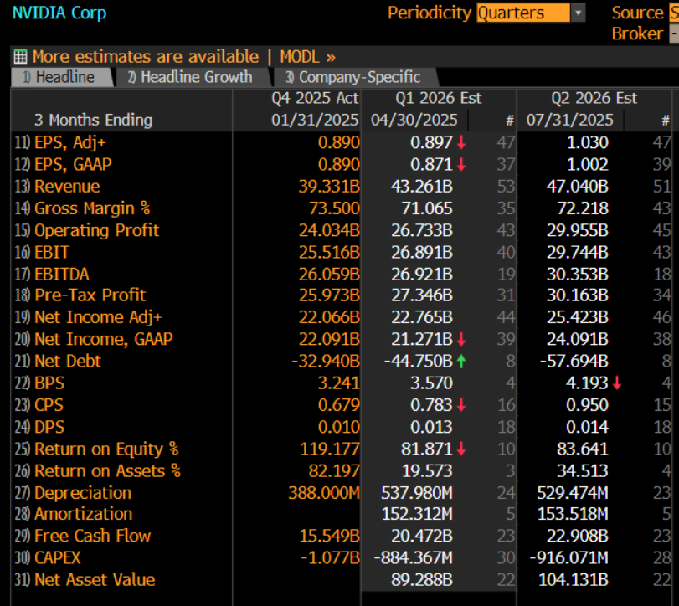
Task: Switch to the Headline tab
Action: (61, 77)
